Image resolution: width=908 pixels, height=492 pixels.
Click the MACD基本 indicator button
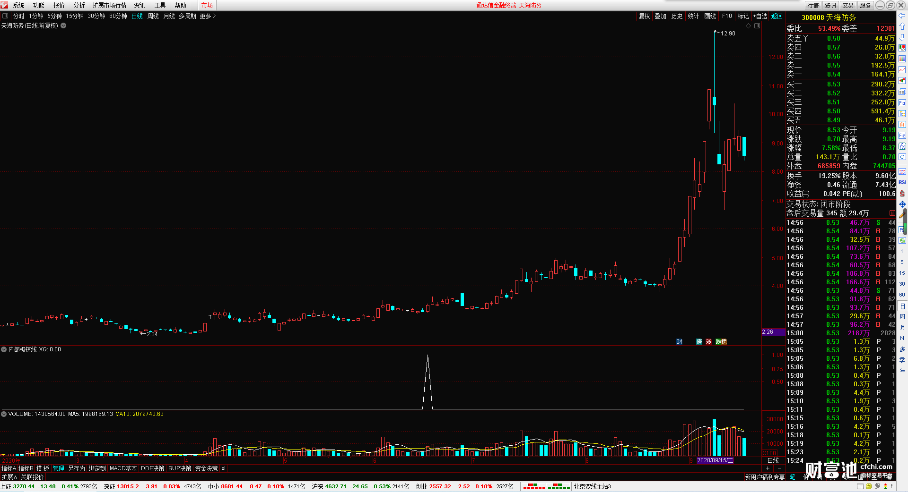(x=123, y=468)
